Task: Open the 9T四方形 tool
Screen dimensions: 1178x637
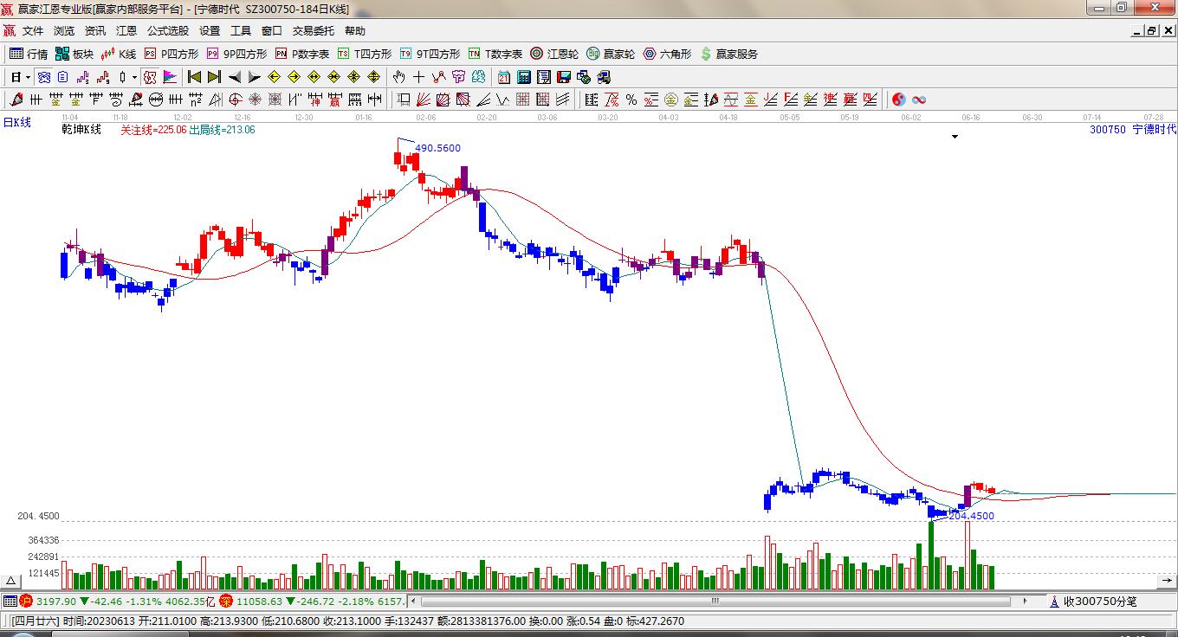Action: [430, 54]
